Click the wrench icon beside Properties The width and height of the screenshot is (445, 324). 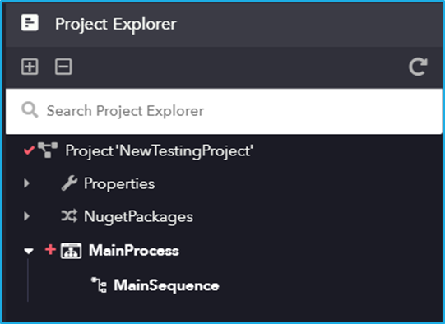[69, 183]
